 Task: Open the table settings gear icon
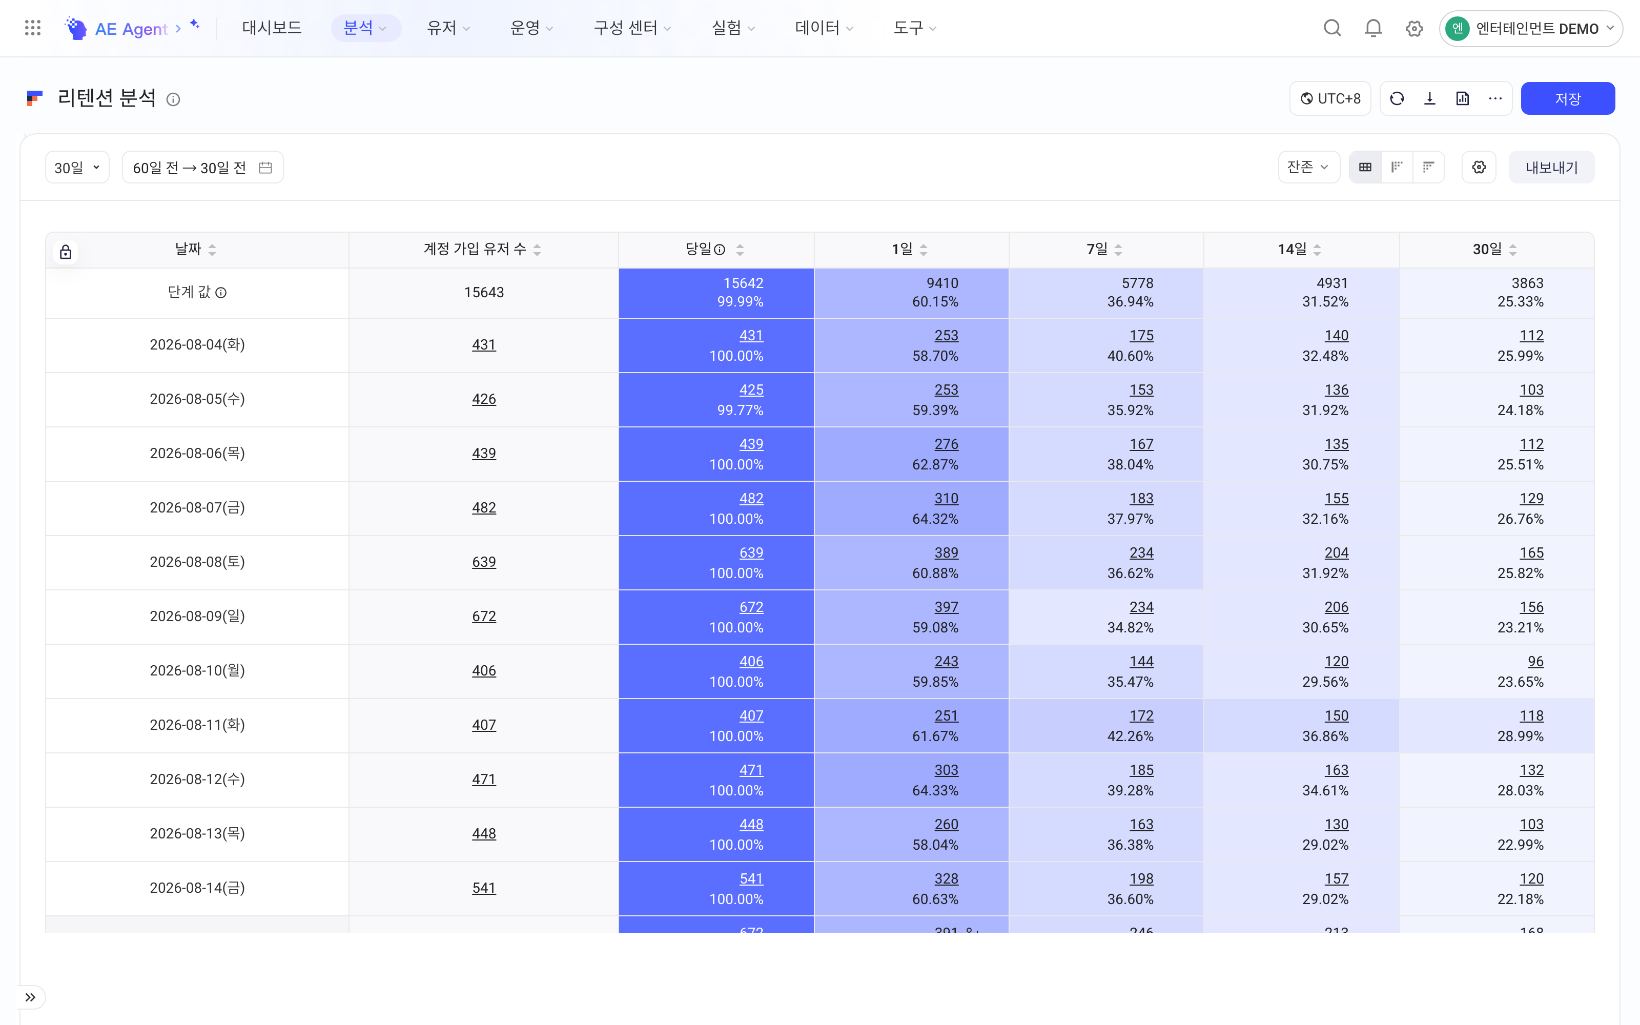(1479, 167)
